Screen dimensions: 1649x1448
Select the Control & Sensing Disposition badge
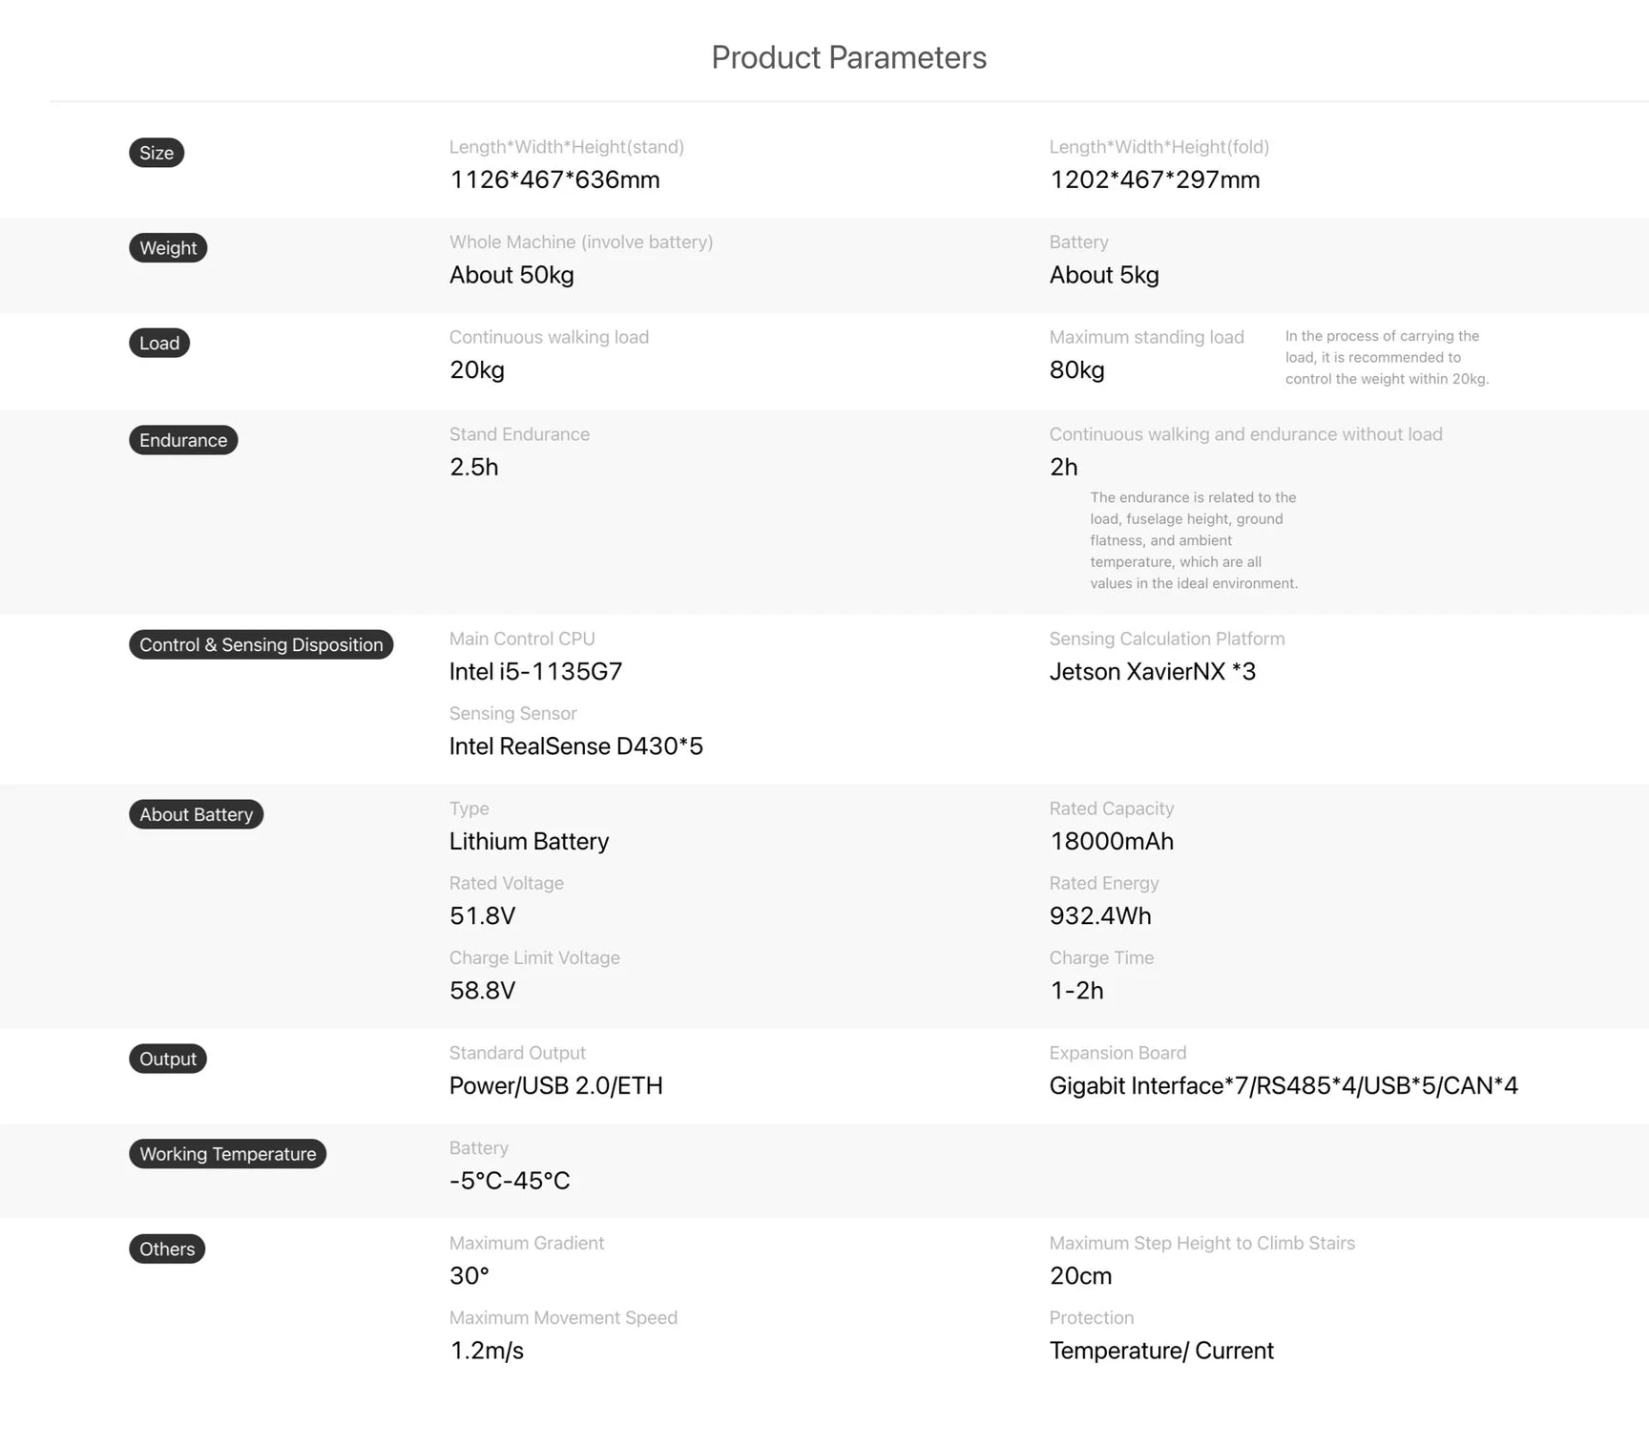261,645
